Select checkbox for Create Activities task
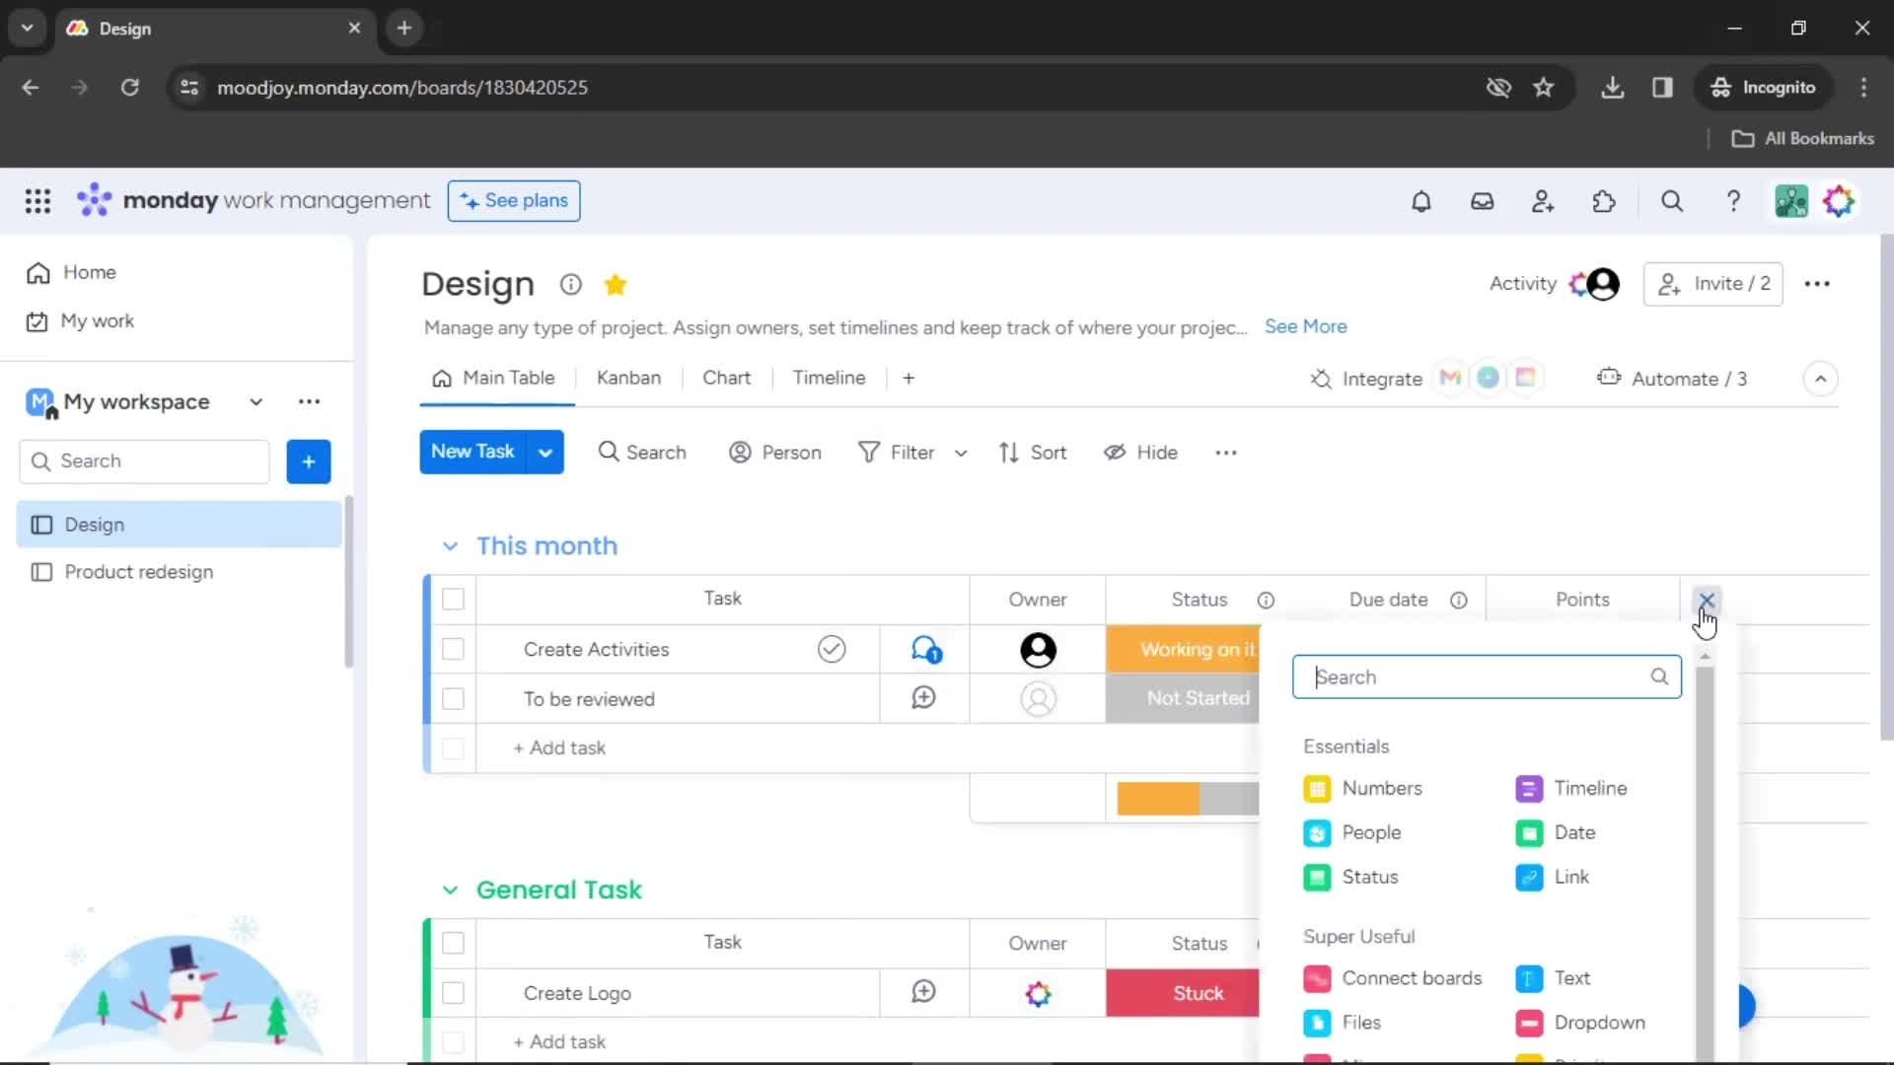The height and width of the screenshot is (1065, 1894). (x=453, y=648)
